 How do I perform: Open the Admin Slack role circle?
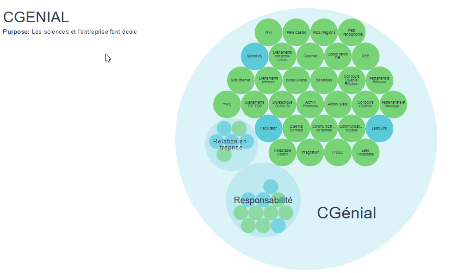tap(338, 104)
